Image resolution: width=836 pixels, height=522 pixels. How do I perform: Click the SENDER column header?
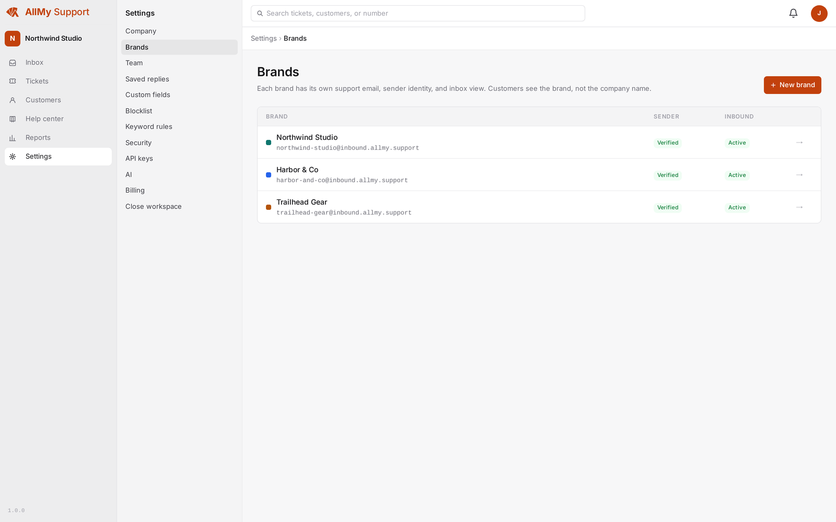667,117
